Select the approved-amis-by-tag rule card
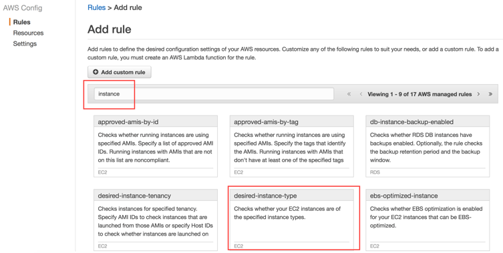This screenshot has height=253, width=503. coord(292,146)
